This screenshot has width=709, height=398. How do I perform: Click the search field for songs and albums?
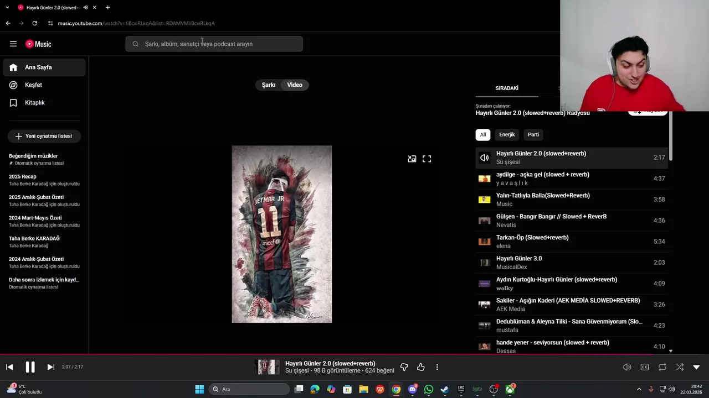pyautogui.click(x=214, y=44)
